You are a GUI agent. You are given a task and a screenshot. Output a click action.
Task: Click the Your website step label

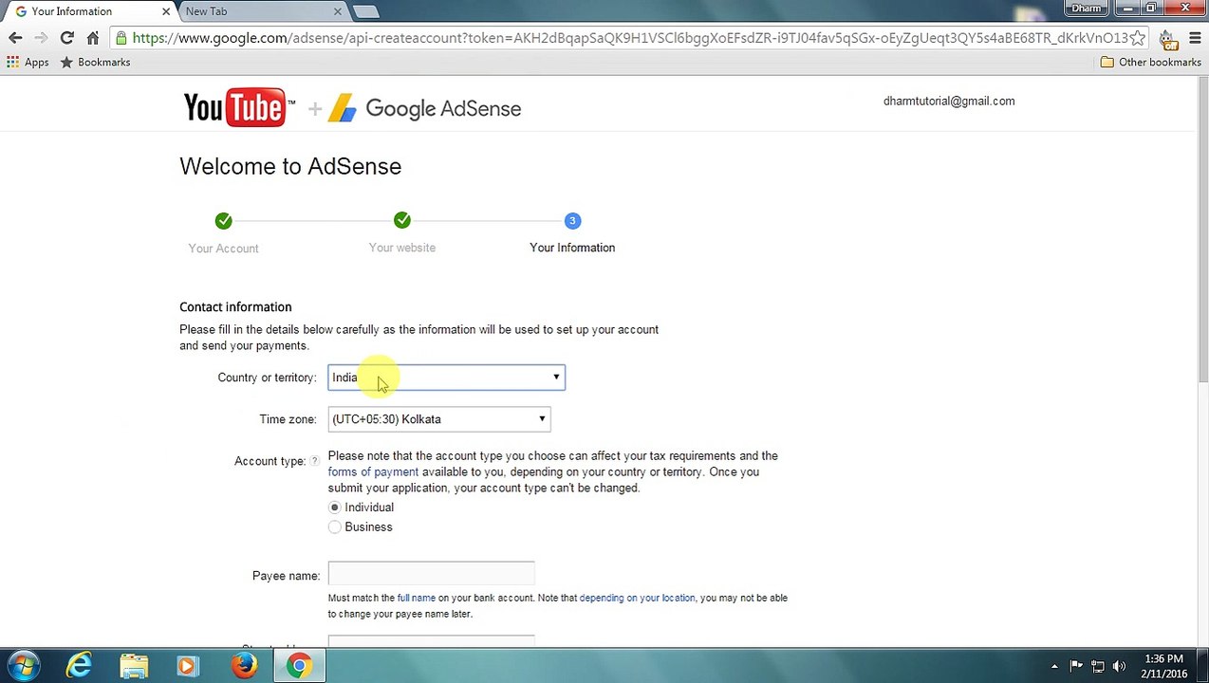[402, 248]
